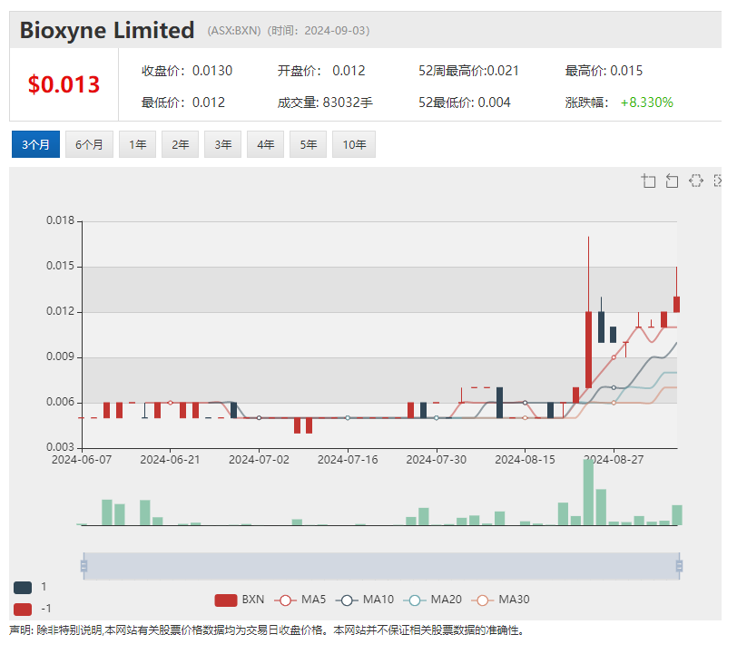Toggle the MA30 line legend
737x654 pixels.
pos(500,600)
